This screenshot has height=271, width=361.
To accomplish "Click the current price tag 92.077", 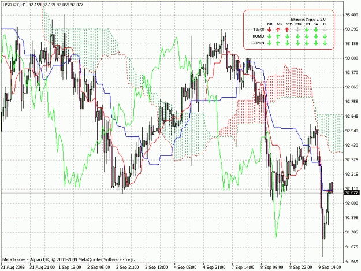I will 352,193.
